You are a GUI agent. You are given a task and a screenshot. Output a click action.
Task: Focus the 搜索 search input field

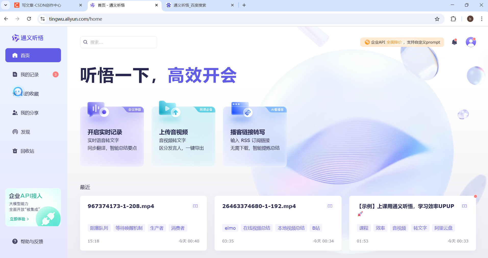119,42
